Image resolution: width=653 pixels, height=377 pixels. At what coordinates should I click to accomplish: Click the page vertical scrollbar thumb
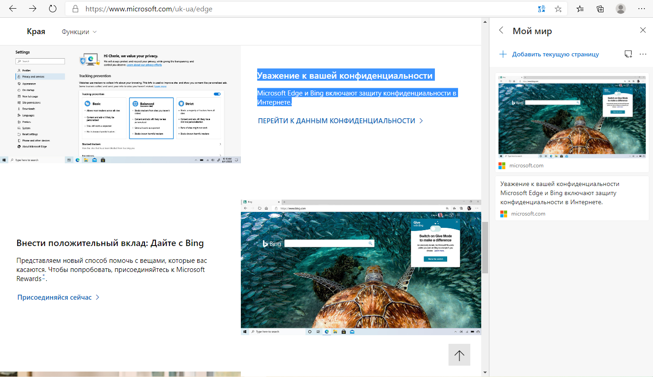pos(485,247)
